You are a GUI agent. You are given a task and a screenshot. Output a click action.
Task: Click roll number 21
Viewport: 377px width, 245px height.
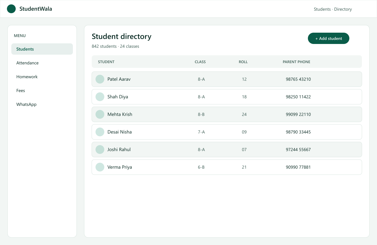pos(244,167)
